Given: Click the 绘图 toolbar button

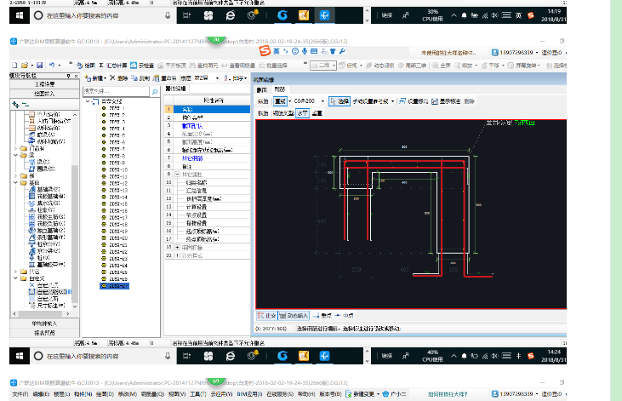Looking at the screenshot, I should (86, 65).
